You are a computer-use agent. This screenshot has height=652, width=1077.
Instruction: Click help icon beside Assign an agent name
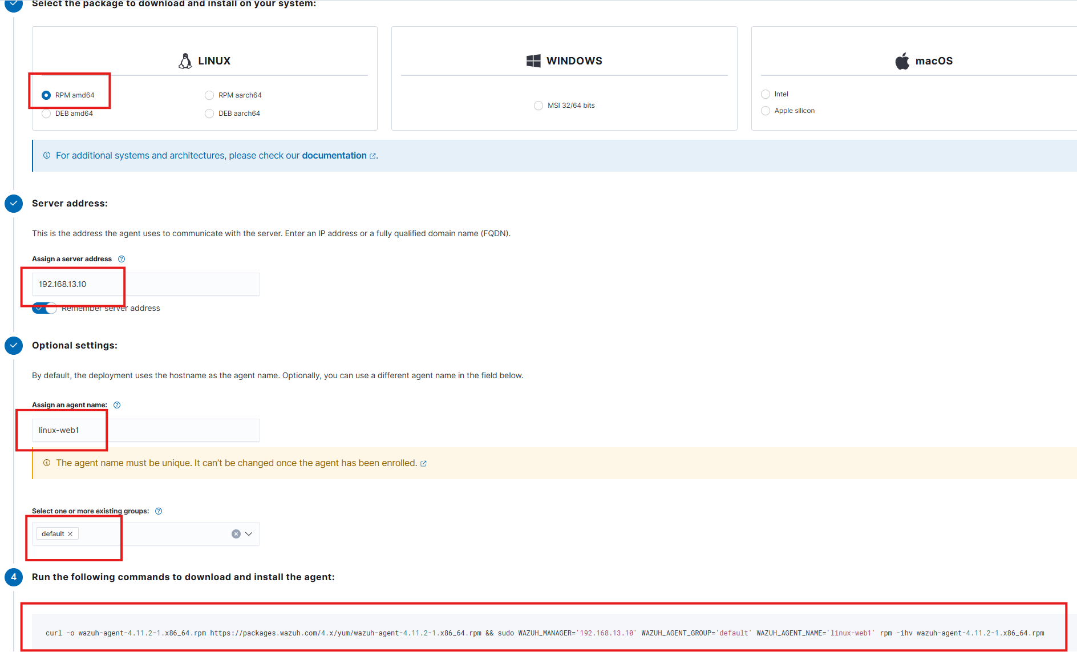point(117,405)
